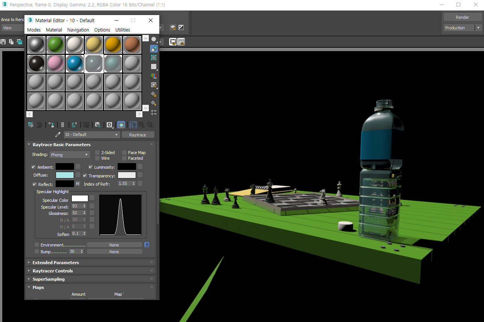The height and width of the screenshot is (322, 484).
Task: Click Copy Image icon in render window
Action: pos(11,42)
